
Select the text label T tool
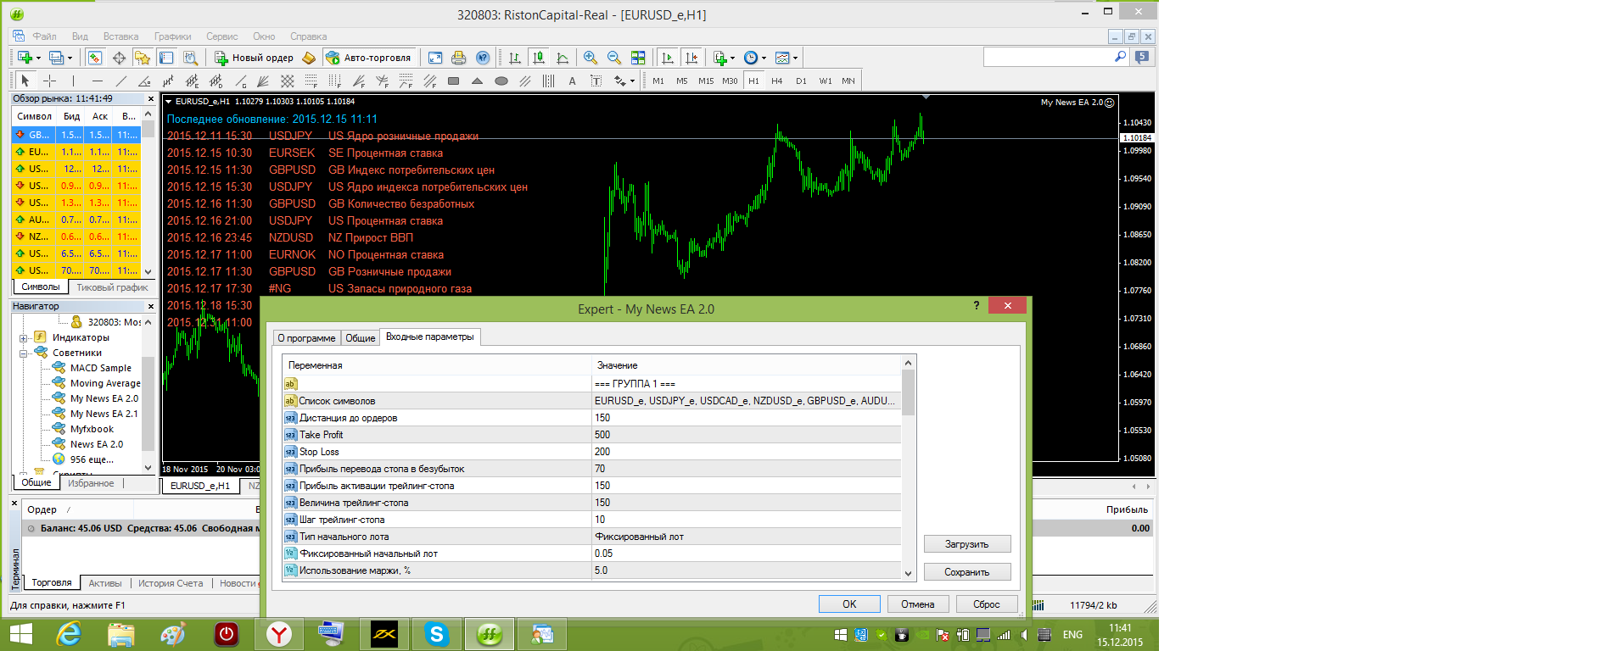tap(596, 81)
